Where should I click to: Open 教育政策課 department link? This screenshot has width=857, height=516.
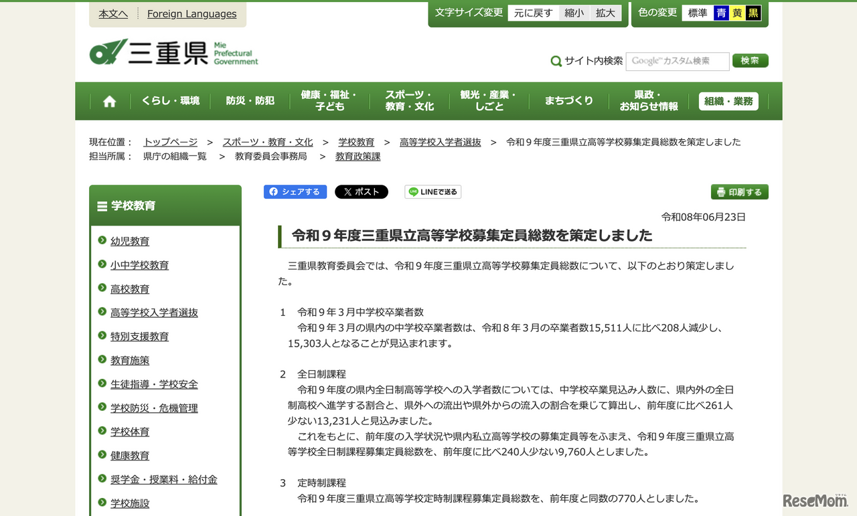[358, 157]
